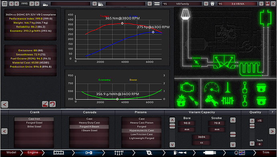Click the calendar icon in top bar
Screen dimensions: 277x157
pyautogui.click(x=4, y=4)
